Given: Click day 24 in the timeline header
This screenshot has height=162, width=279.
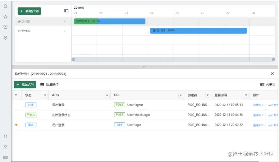Looking at the screenshot, I should (151, 13).
